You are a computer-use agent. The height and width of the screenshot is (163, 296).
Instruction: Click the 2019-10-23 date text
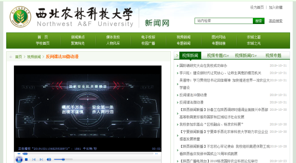click(x=278, y=161)
